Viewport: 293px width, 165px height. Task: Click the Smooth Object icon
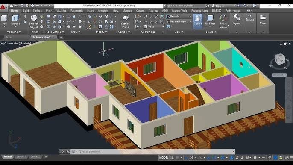tap(34, 21)
